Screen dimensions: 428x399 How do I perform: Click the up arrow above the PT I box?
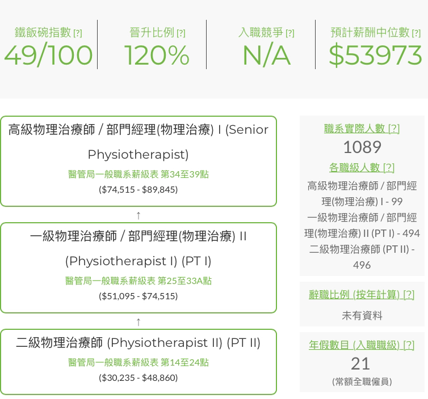(x=139, y=215)
